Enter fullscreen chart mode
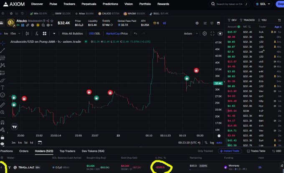The image size is (284, 173). point(212,33)
